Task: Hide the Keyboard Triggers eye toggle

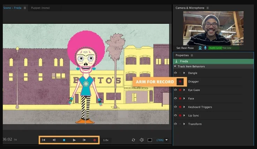Action: [175, 107]
